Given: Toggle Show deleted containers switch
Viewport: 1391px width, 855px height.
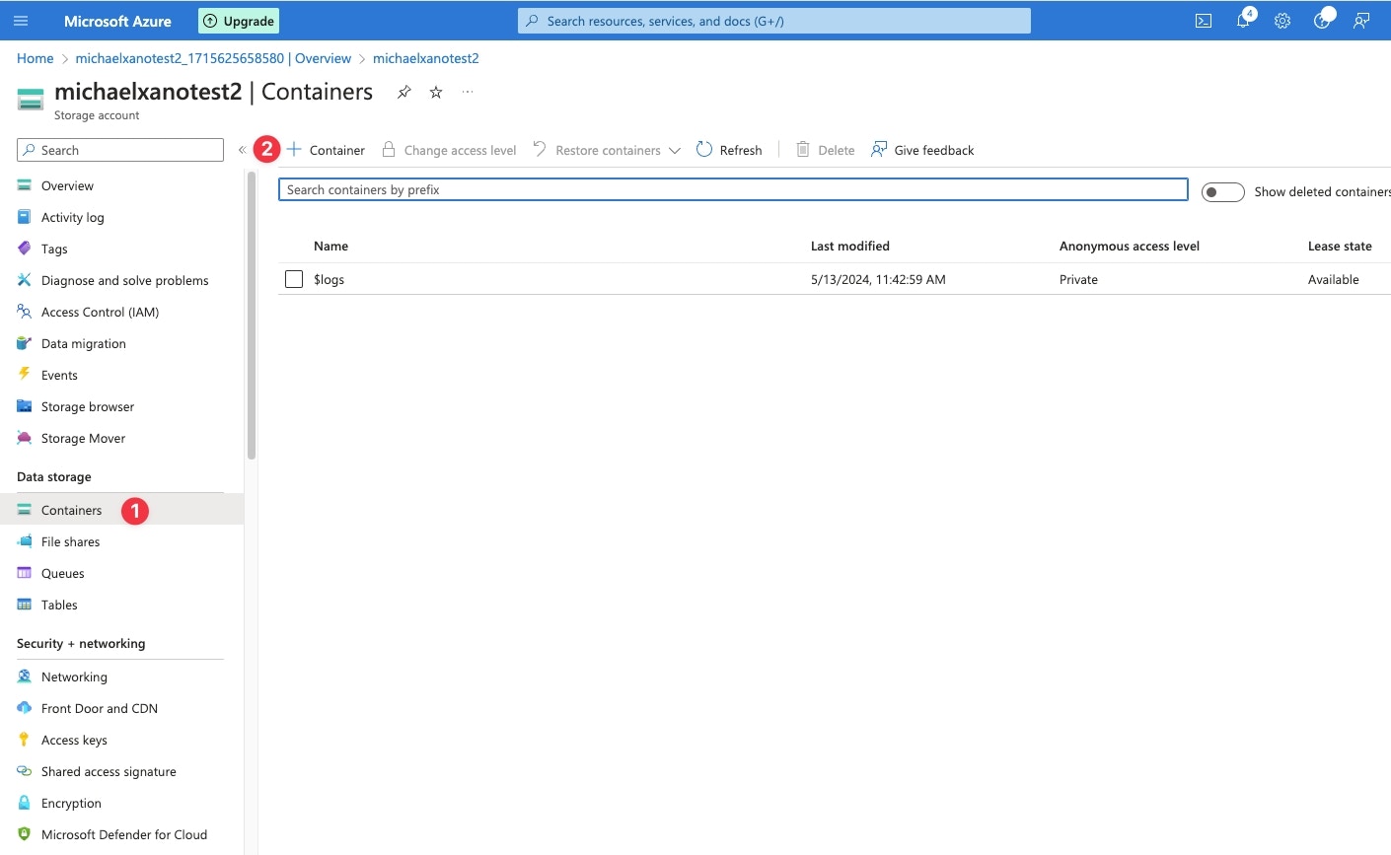Looking at the screenshot, I should 1223,192.
